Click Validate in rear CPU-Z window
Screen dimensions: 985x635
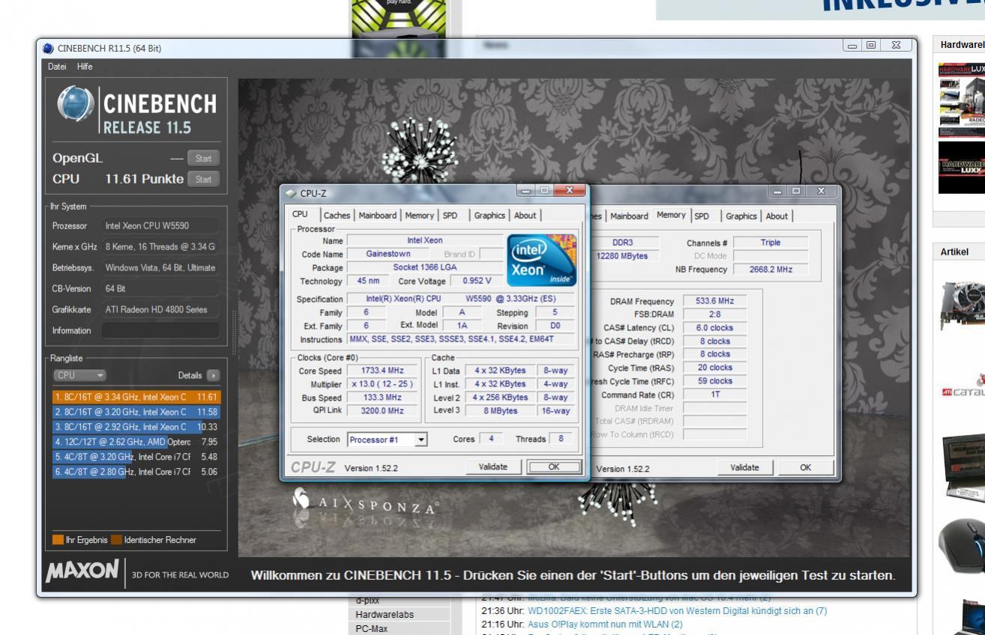[x=744, y=467]
